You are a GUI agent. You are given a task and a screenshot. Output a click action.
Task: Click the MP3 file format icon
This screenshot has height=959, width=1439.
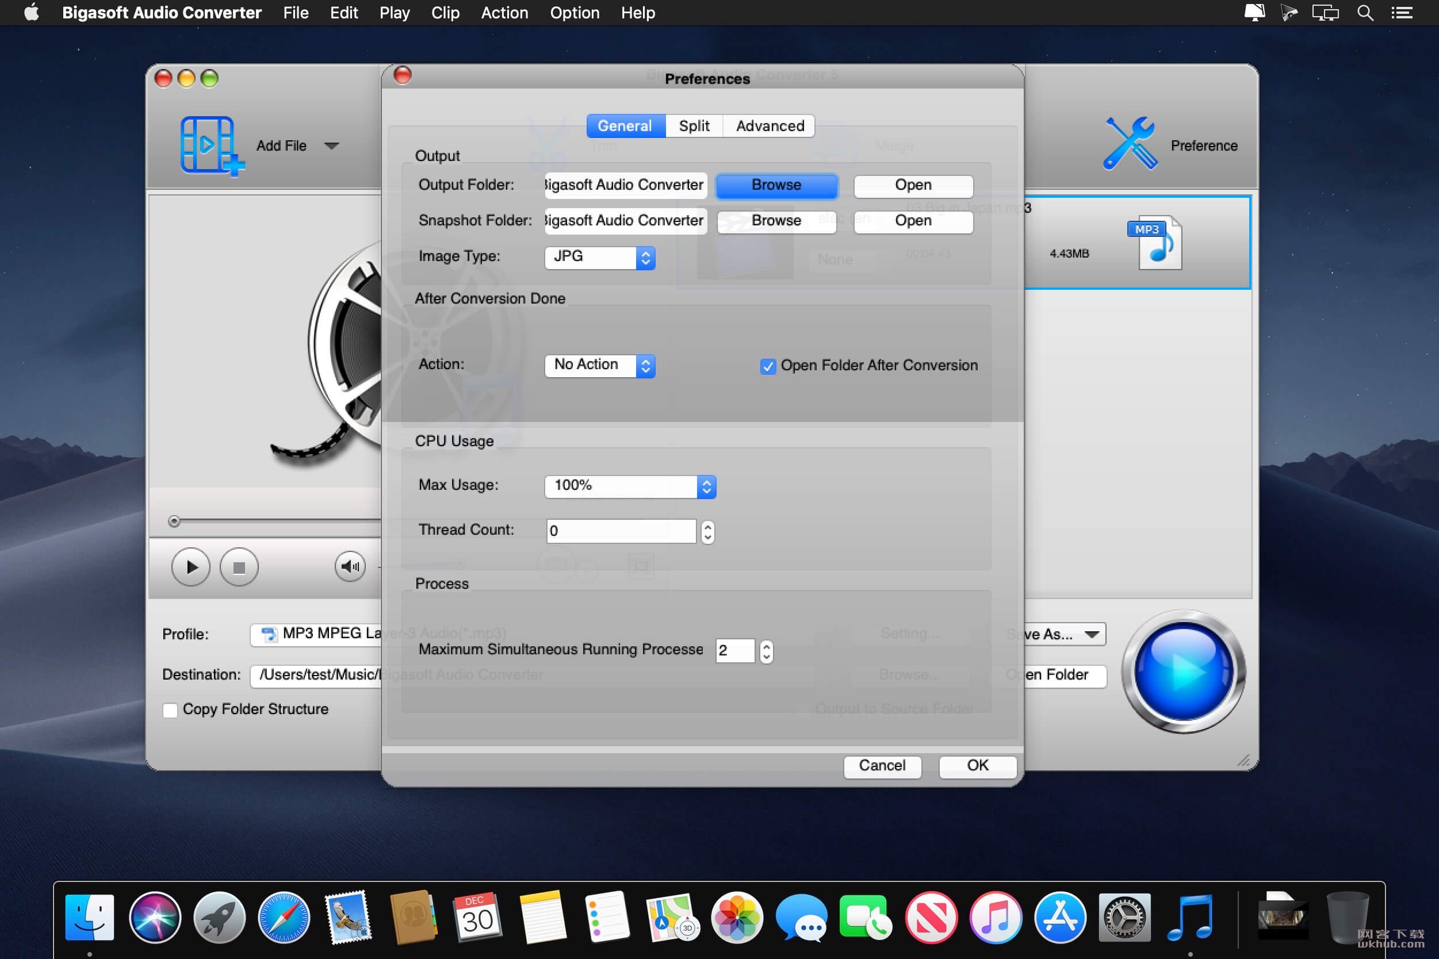tap(1154, 242)
